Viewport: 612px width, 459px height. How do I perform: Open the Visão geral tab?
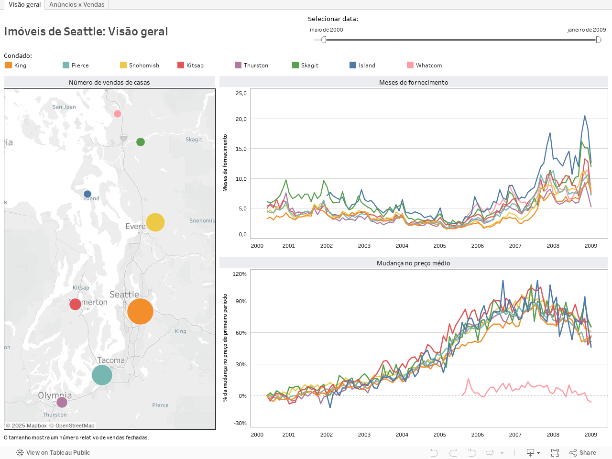[24, 4]
